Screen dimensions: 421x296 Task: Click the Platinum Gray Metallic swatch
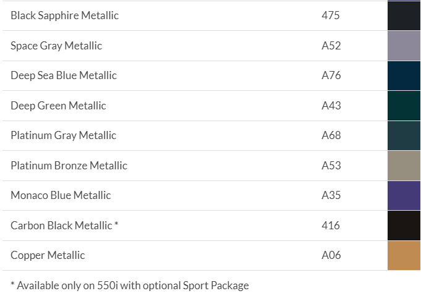coord(404,135)
